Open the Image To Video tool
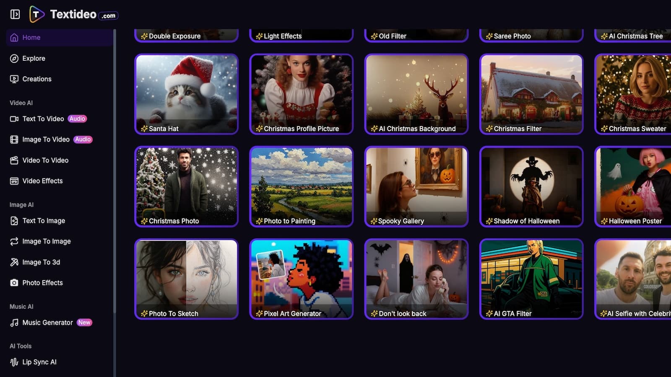The image size is (671, 377). pos(45,139)
